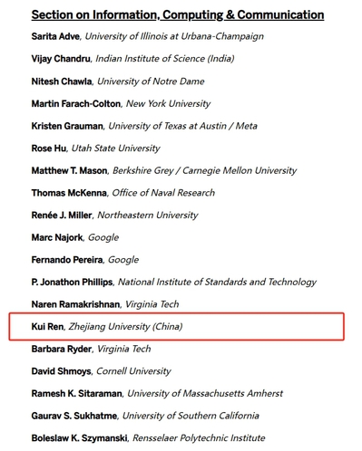The image size is (362, 451).
Task: Click on Marc Najork, Google
Action: [x=75, y=237]
